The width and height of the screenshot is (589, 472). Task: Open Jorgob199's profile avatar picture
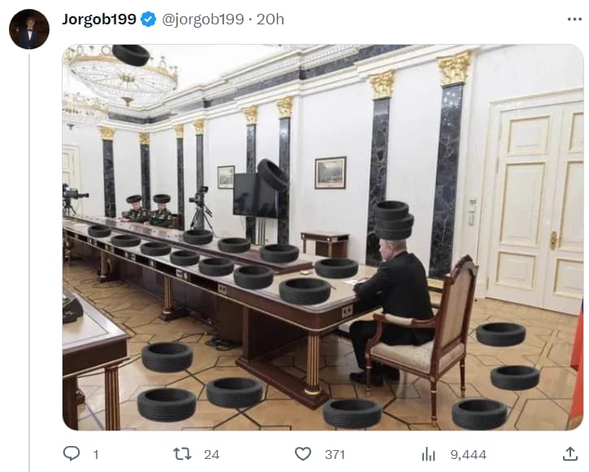click(29, 29)
